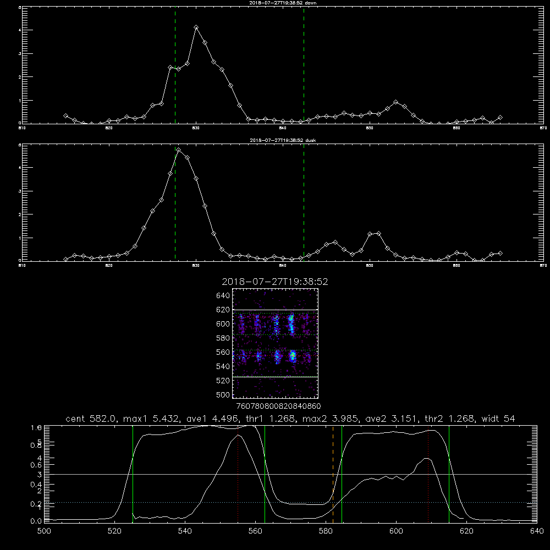This screenshot has height=550, width=550.
Task: Click bottom plot x-axis label 560
Action: coord(255,531)
